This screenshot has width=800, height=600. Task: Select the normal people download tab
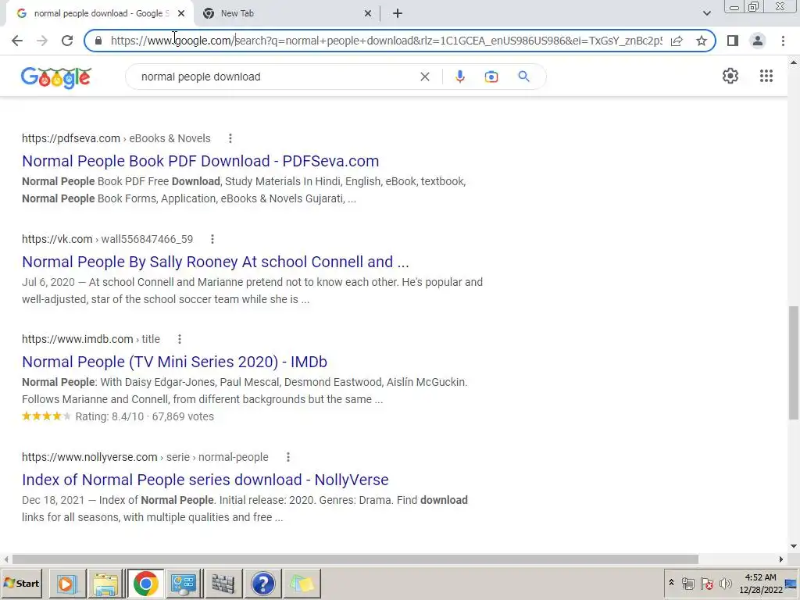click(99, 14)
